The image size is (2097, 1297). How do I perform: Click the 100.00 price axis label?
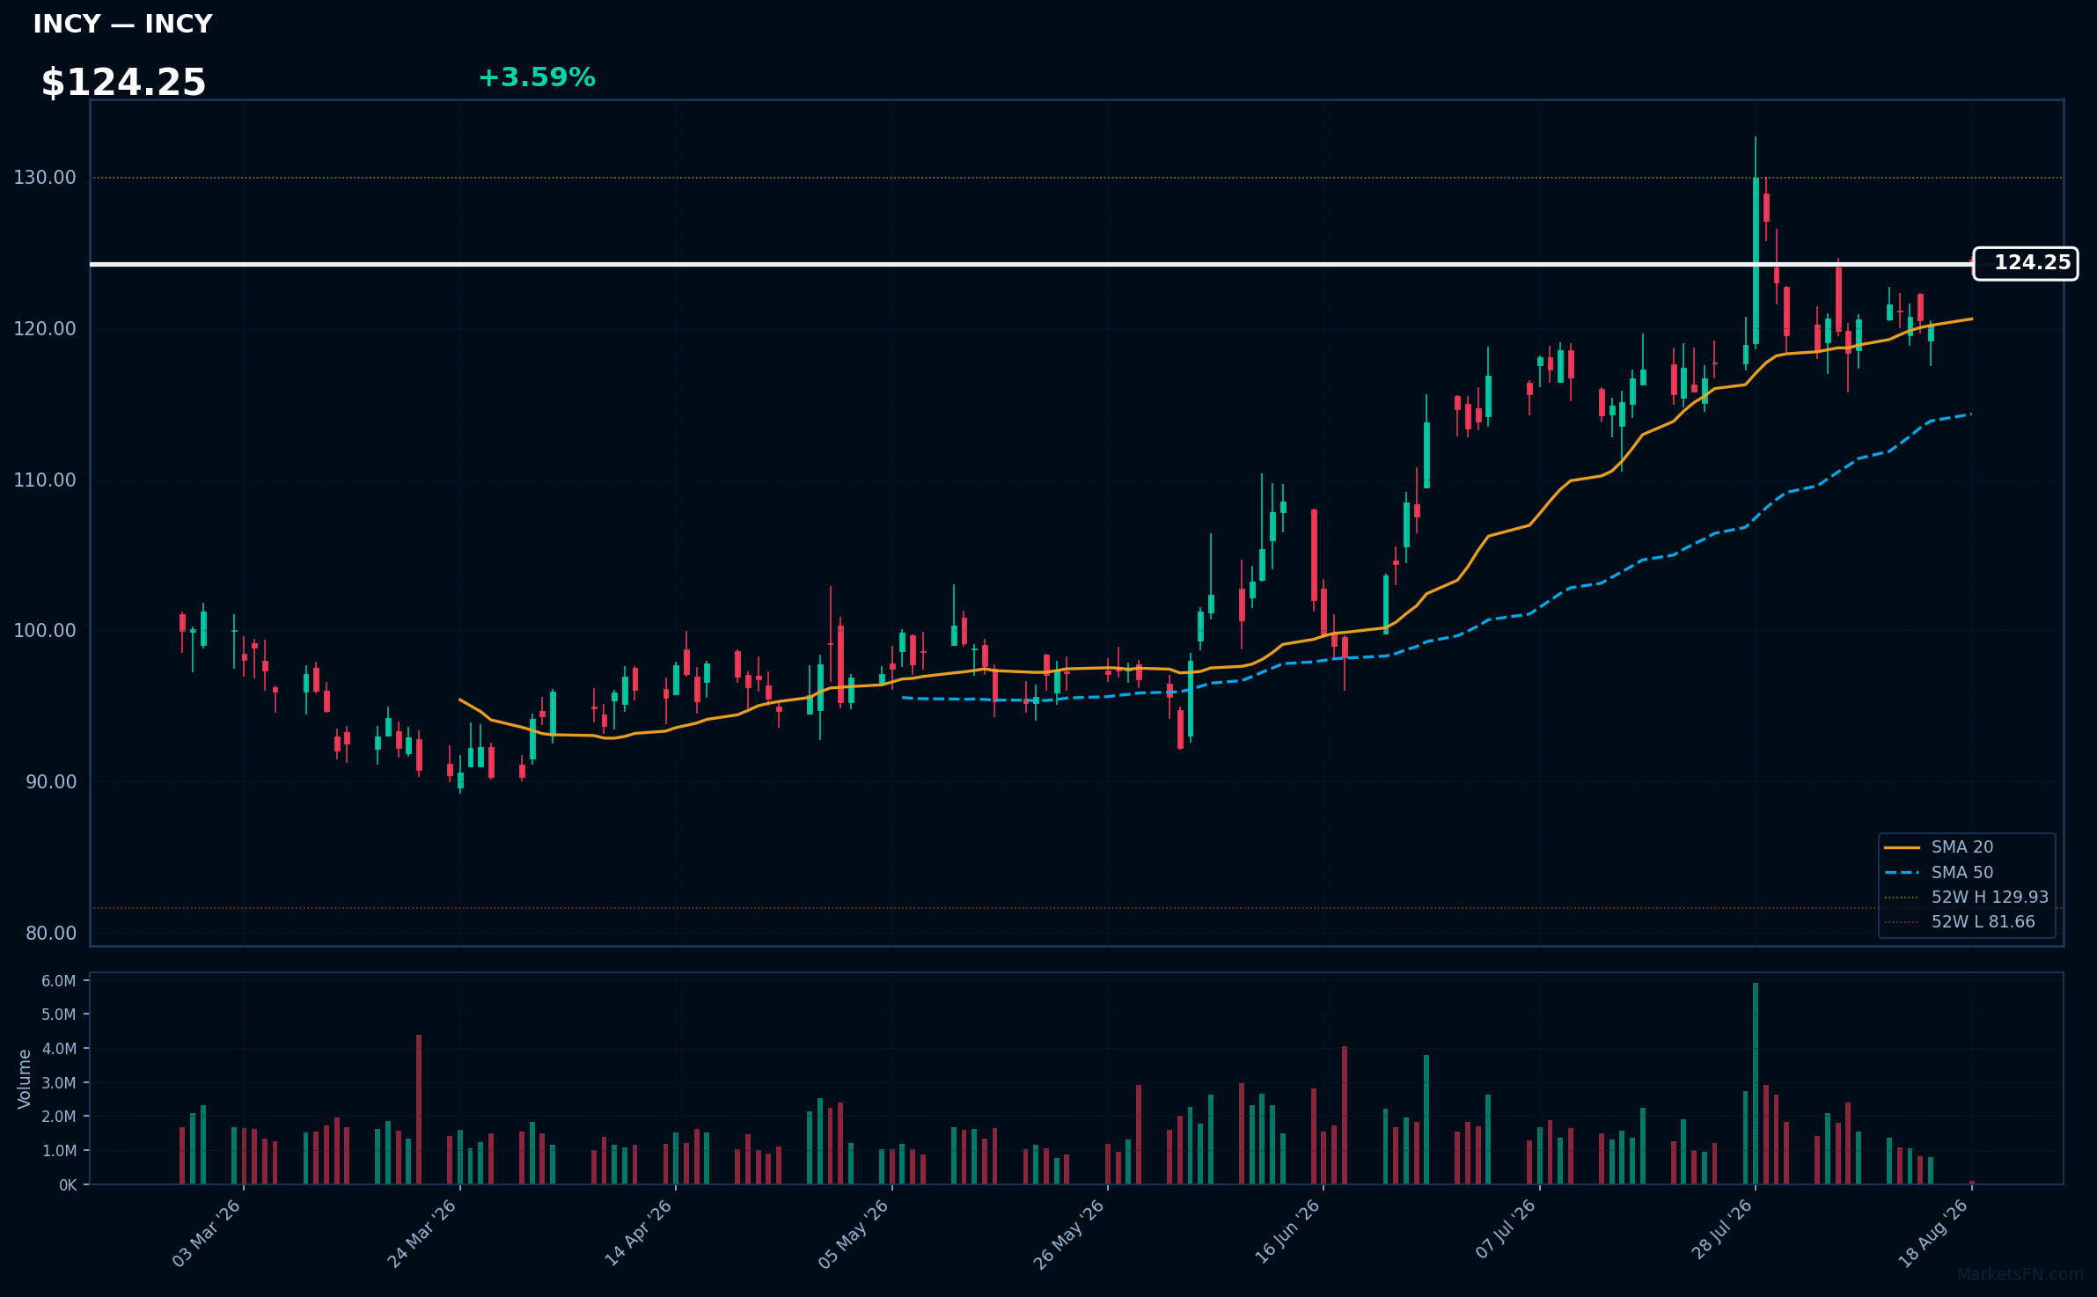pos(45,631)
